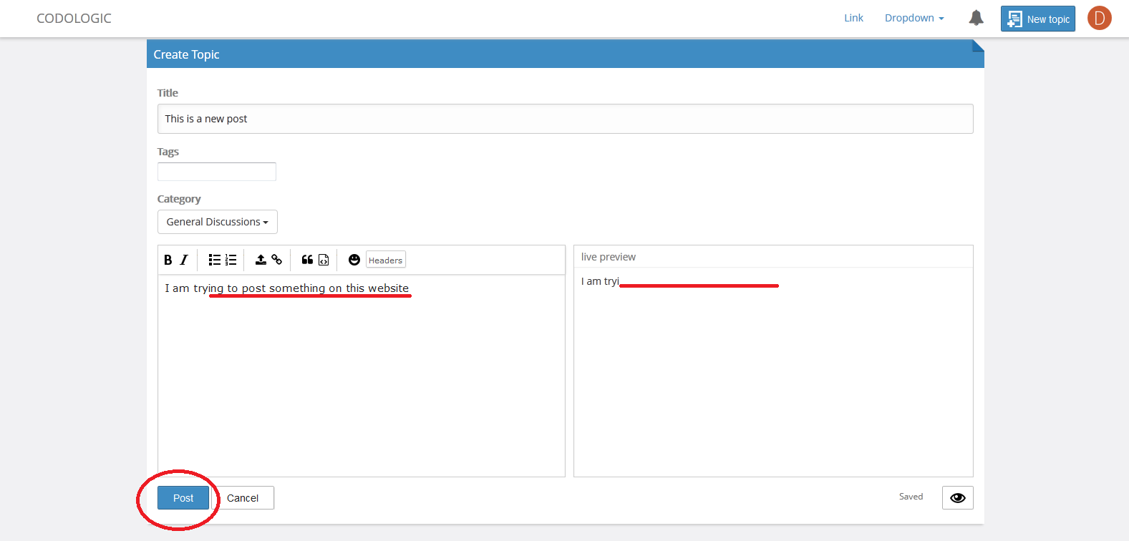Insert a code block
The width and height of the screenshot is (1129, 541).
[324, 260]
